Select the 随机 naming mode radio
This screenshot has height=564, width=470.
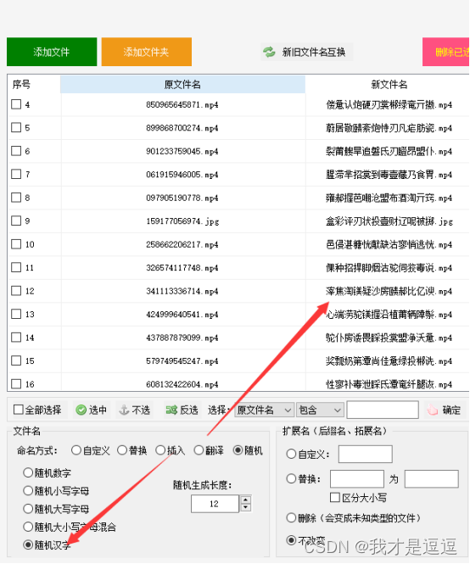click(238, 450)
